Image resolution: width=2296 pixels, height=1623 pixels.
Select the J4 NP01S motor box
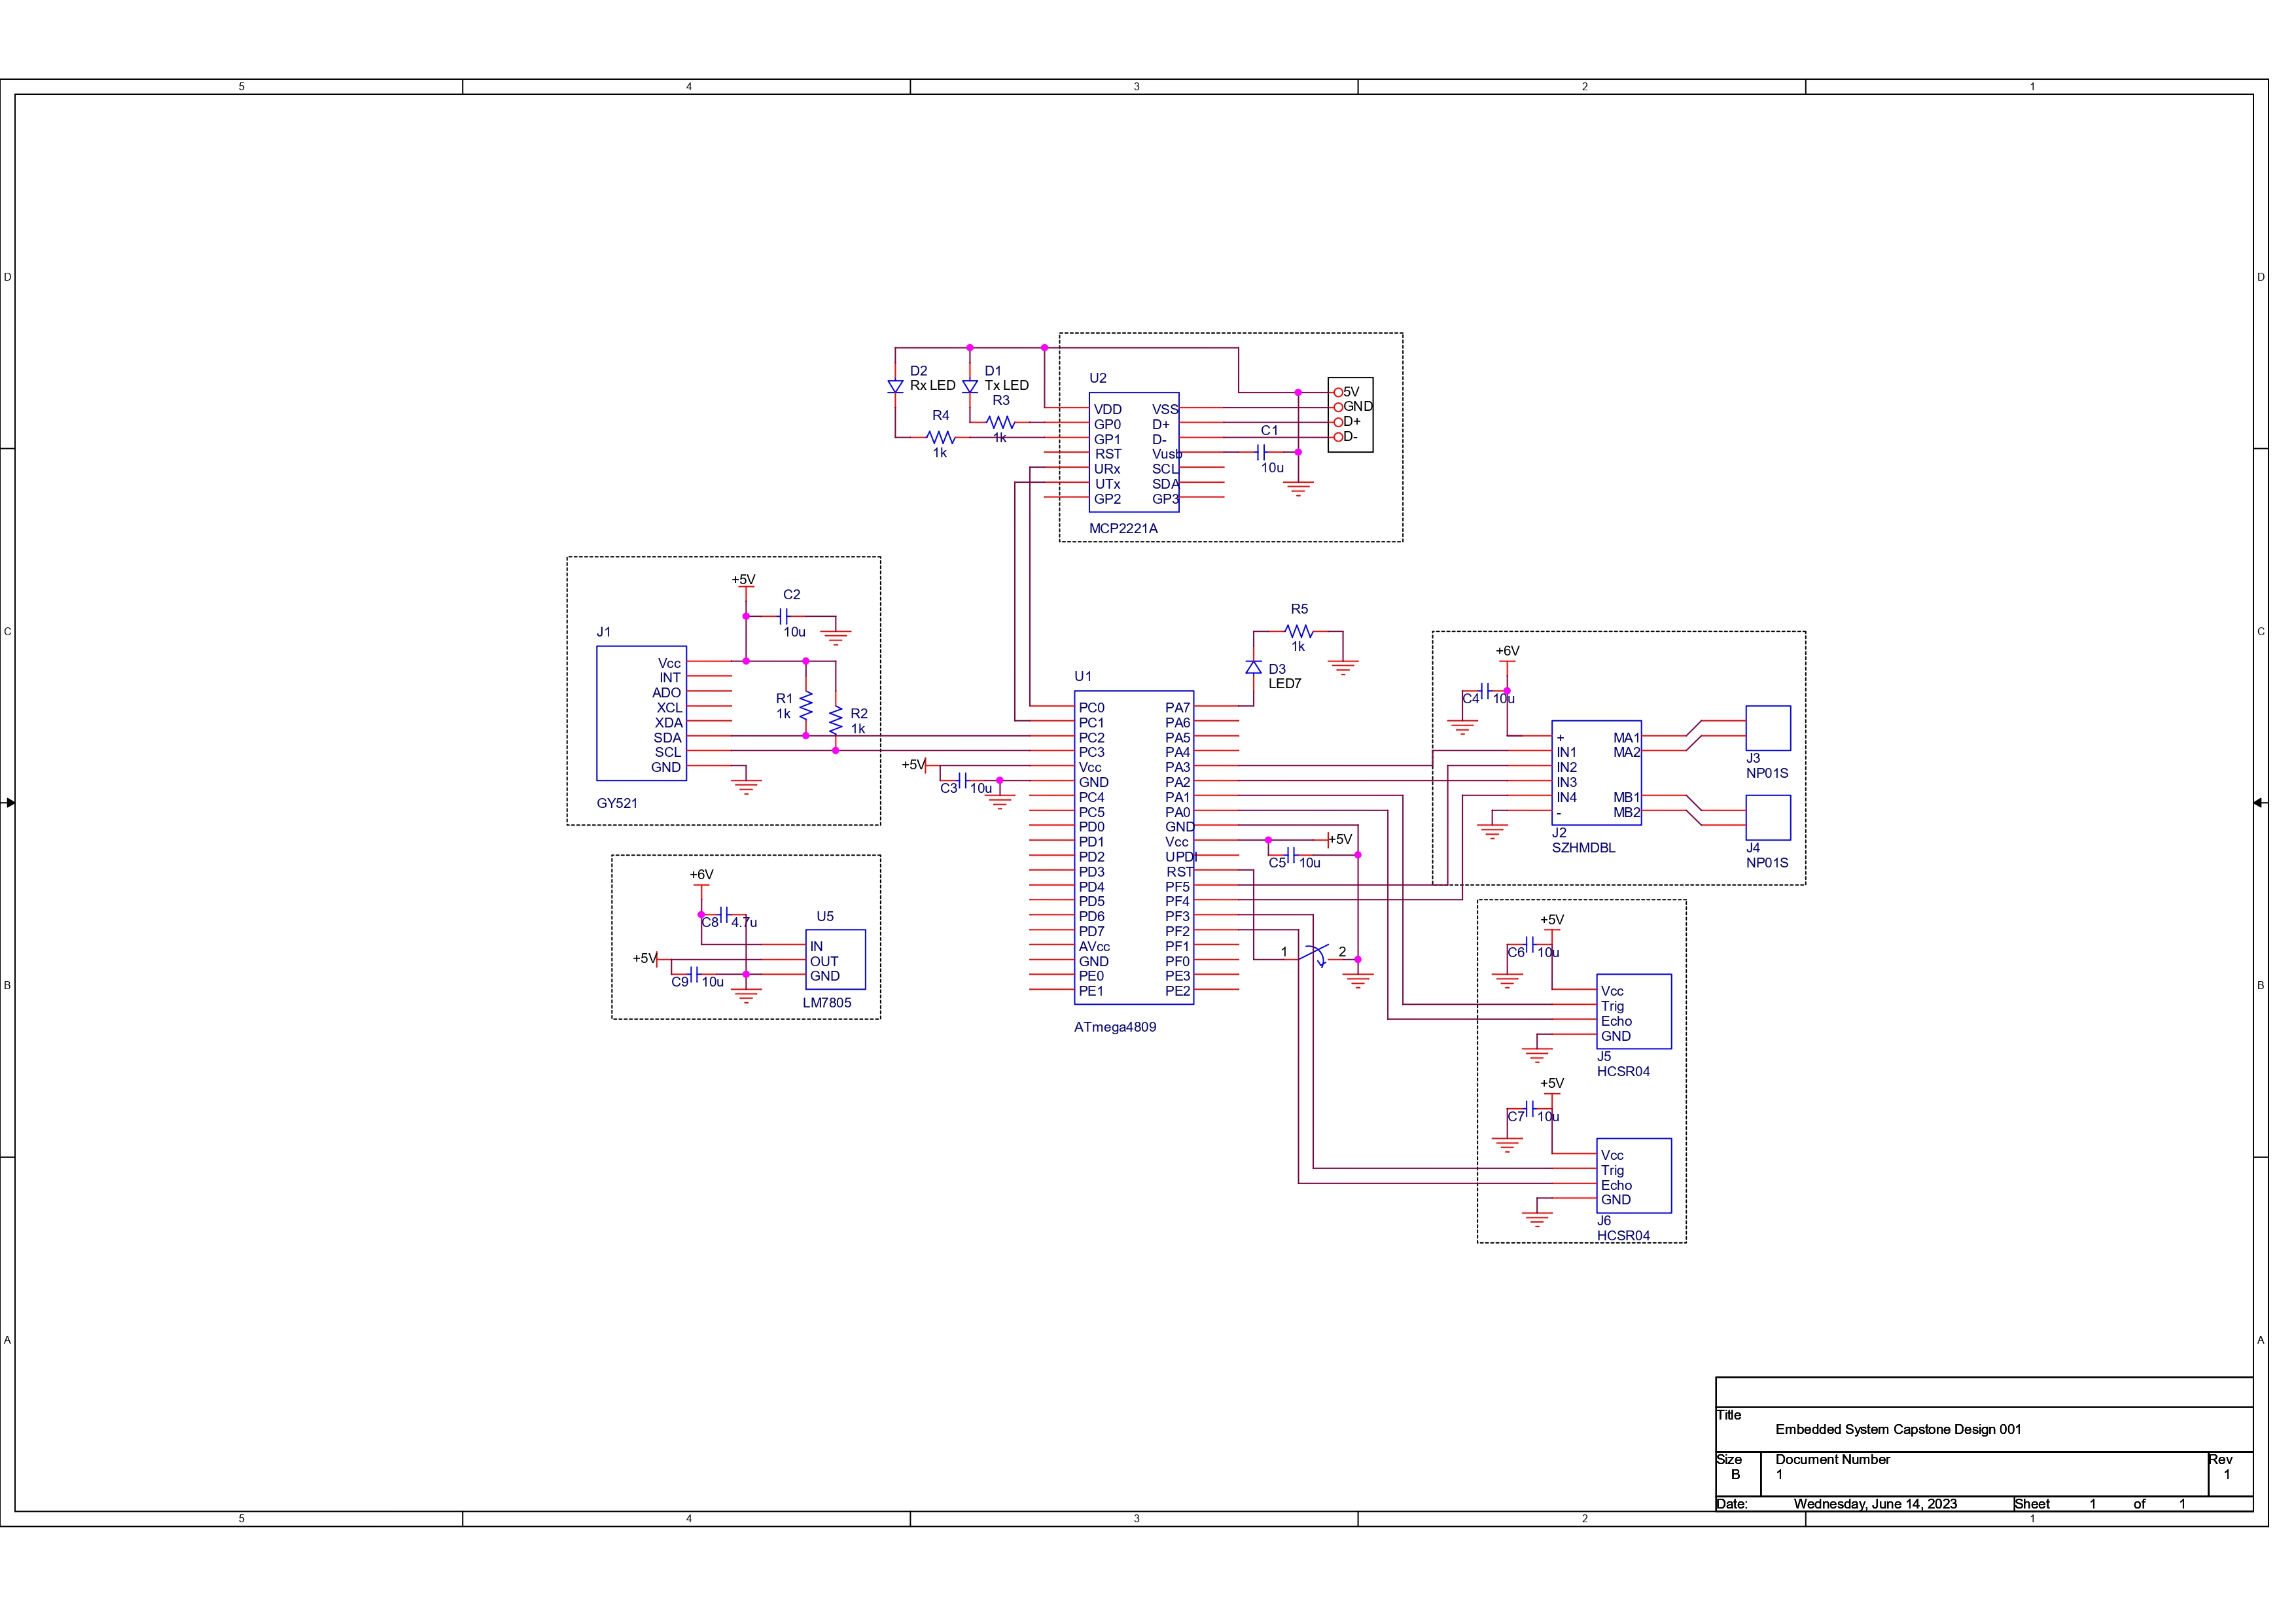[1768, 818]
